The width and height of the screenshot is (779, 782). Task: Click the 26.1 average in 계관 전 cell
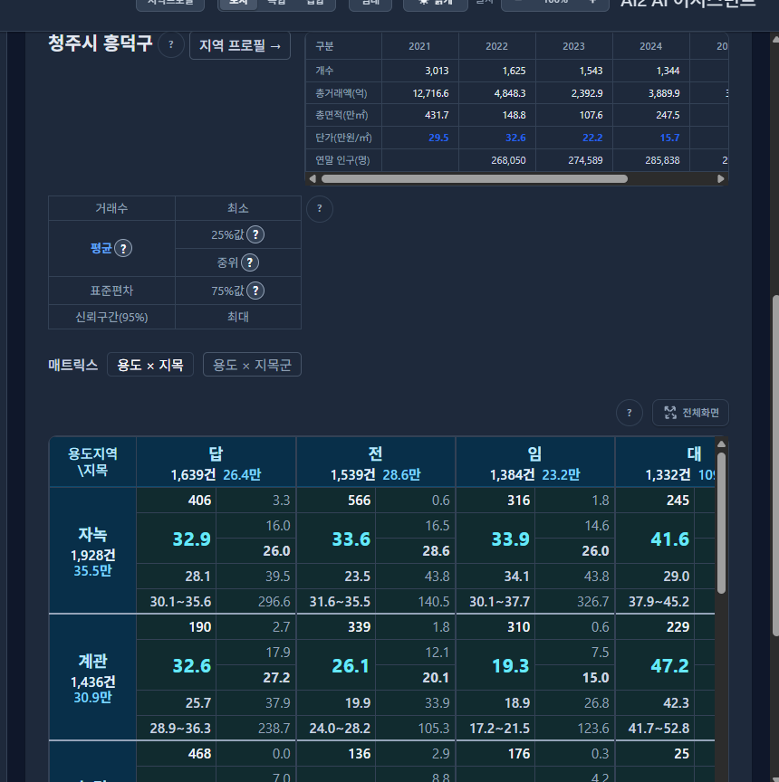click(x=351, y=666)
